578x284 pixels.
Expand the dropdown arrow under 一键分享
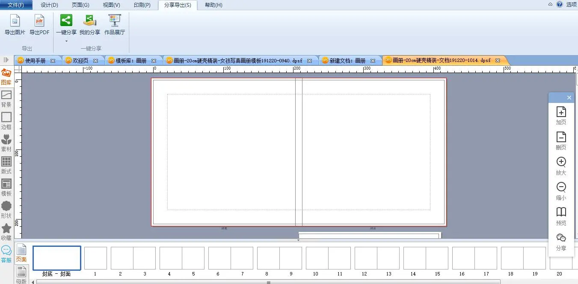tap(66, 41)
